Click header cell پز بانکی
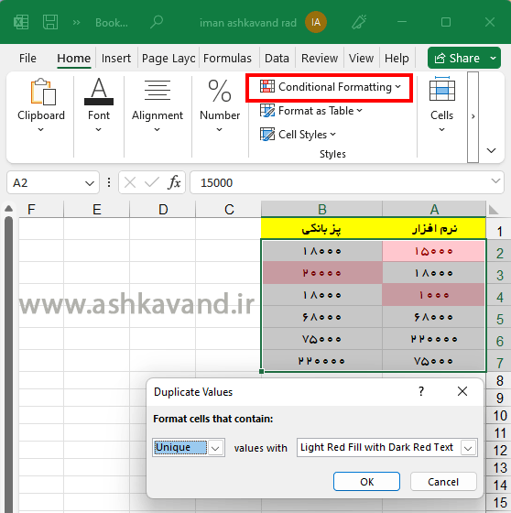Viewport: 511px width, 513px height. (322, 229)
